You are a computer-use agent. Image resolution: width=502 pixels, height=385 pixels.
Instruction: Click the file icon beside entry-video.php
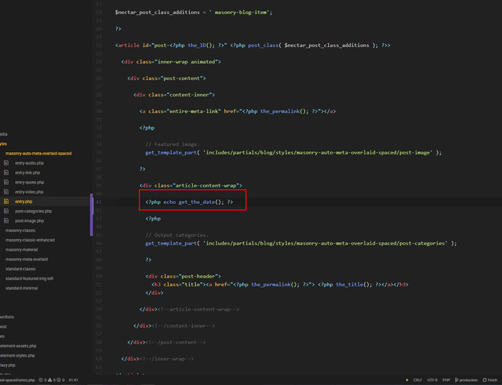tap(6, 191)
